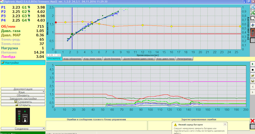Switch to the Доля бензина tab

[x=112, y=58]
